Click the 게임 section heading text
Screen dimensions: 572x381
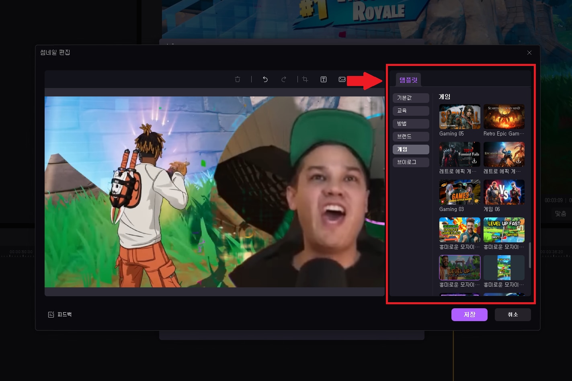coord(445,97)
